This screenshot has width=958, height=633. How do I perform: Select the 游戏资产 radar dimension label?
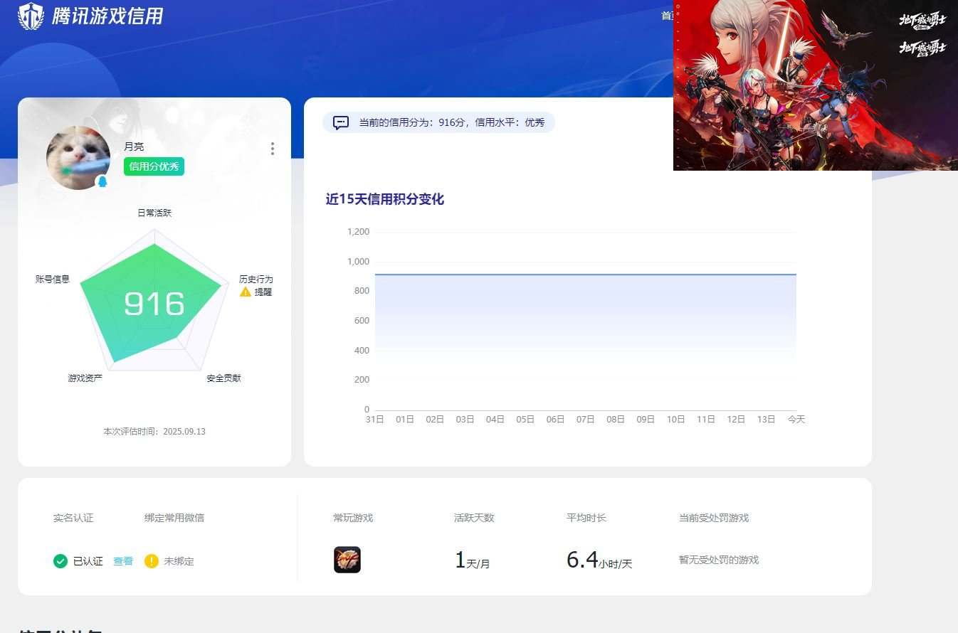85,378
